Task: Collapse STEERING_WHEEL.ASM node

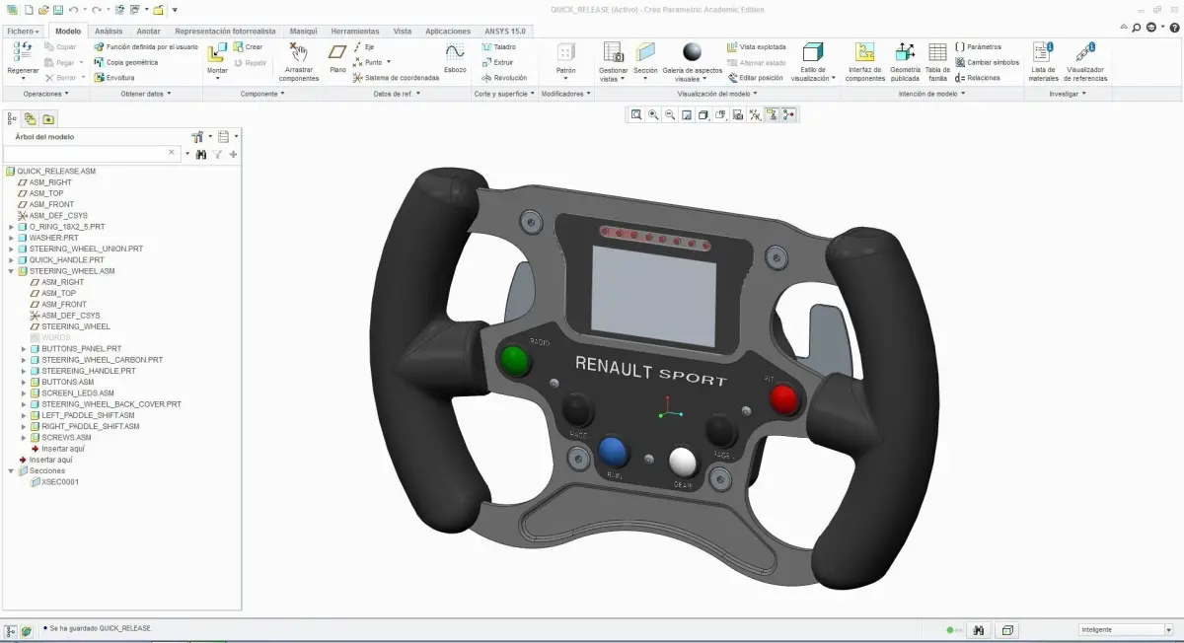Action: [11, 271]
